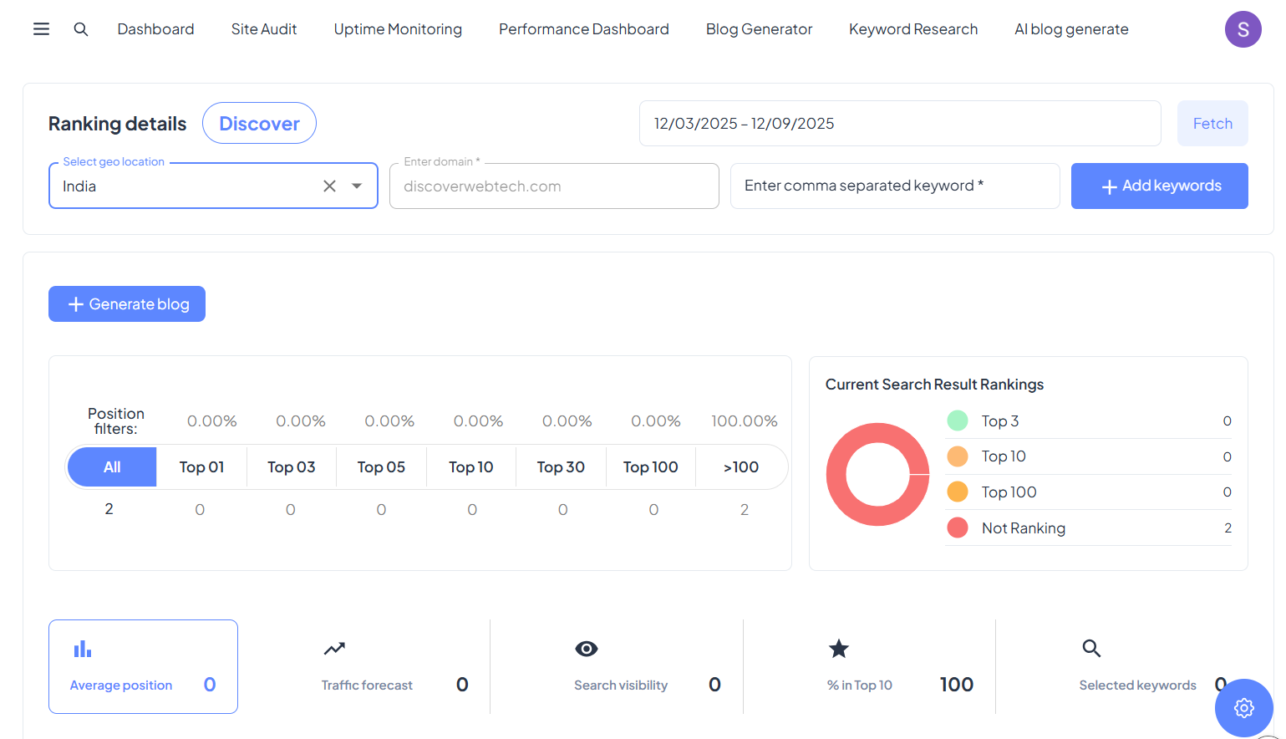Open the Site Audit menu item
Image resolution: width=1286 pixels, height=739 pixels.
264,29
